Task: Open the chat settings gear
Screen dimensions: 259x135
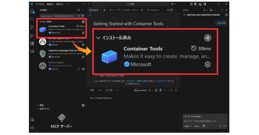Action: click(x=211, y=10)
